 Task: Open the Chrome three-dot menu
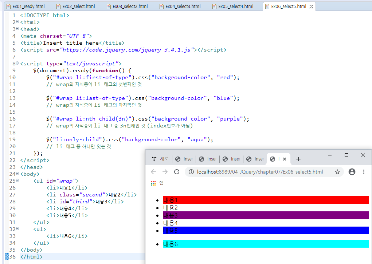click(x=364, y=172)
